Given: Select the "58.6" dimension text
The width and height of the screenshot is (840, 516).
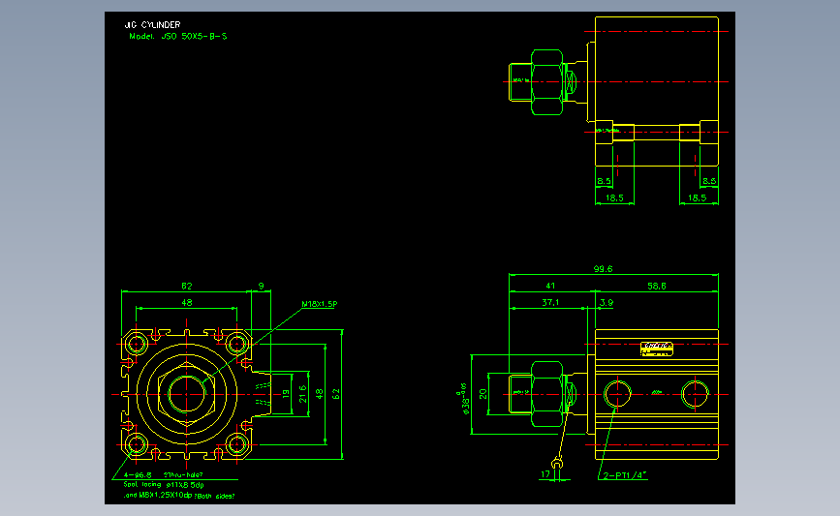Looking at the screenshot, I should click(656, 286).
